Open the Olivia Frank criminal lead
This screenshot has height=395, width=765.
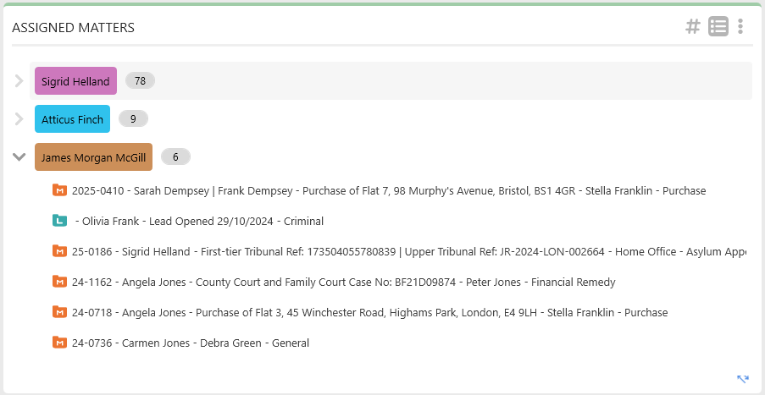tap(200, 221)
